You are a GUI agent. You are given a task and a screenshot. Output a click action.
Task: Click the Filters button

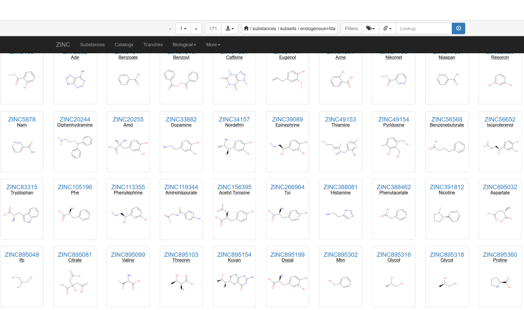(x=351, y=29)
